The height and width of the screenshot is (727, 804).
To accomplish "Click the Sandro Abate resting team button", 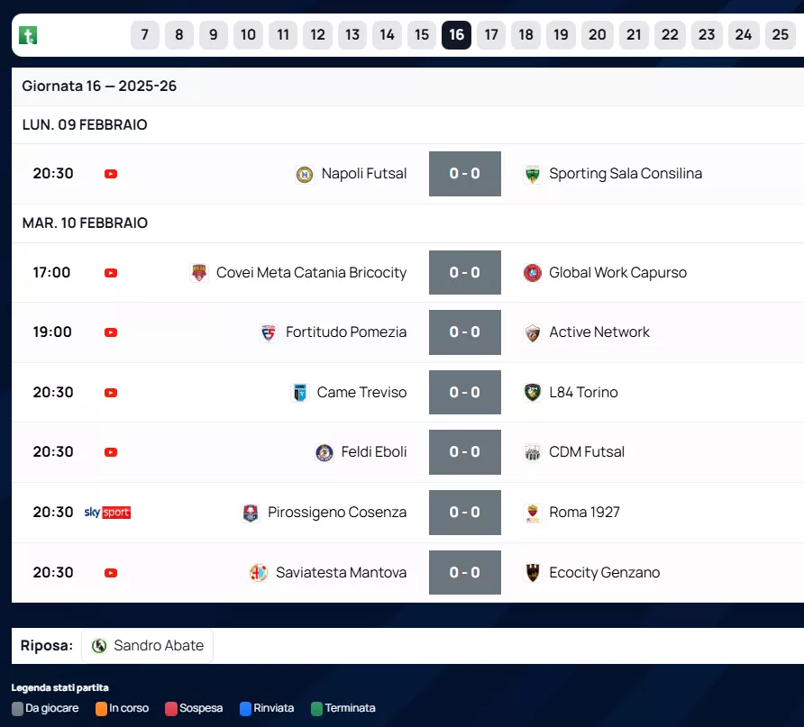I will tap(148, 646).
